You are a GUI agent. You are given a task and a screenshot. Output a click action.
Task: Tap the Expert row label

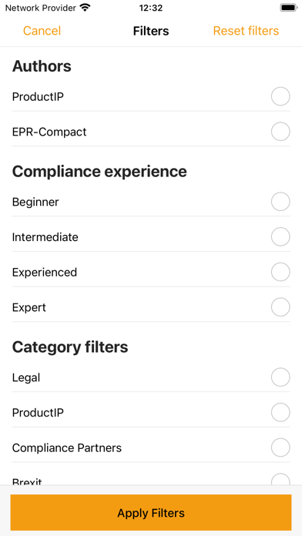29,307
